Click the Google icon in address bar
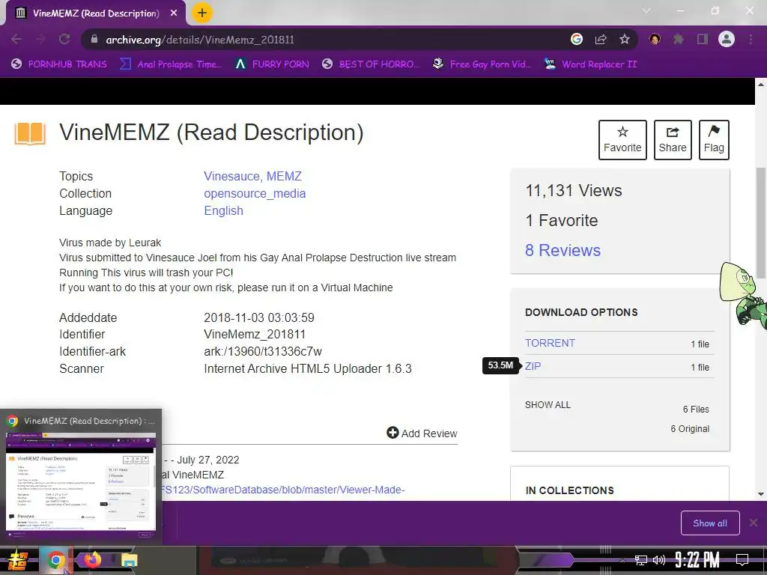This screenshot has height=575, width=767. point(577,39)
